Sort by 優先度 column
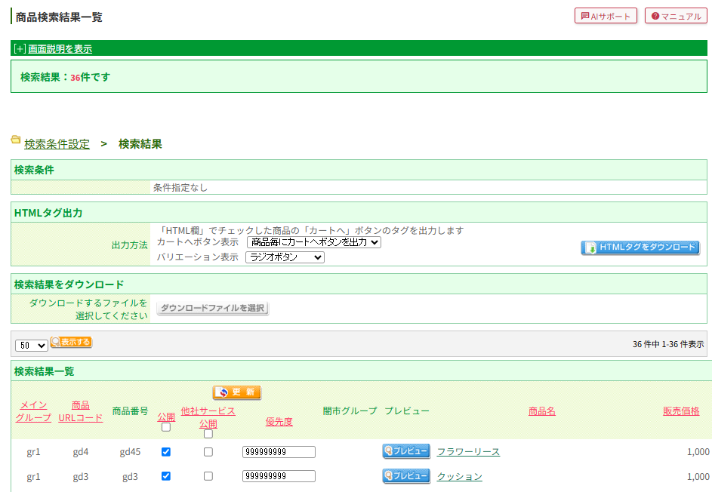 coord(279,422)
